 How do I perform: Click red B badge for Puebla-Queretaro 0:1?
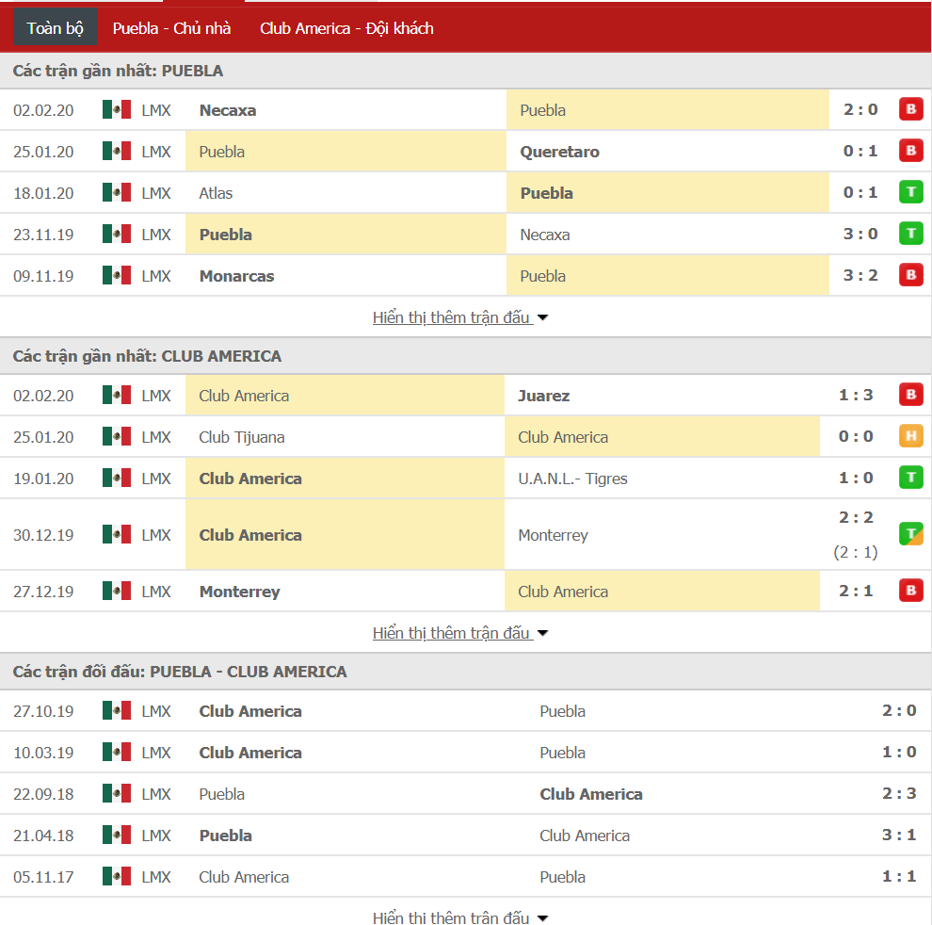click(x=910, y=151)
